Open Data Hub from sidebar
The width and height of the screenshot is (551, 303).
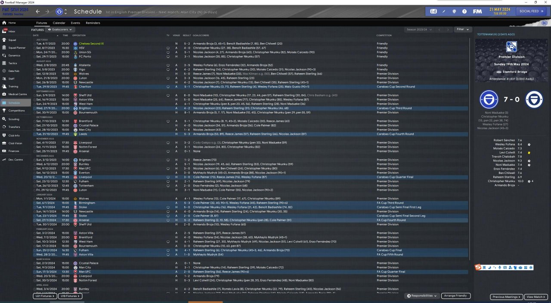pos(15,71)
